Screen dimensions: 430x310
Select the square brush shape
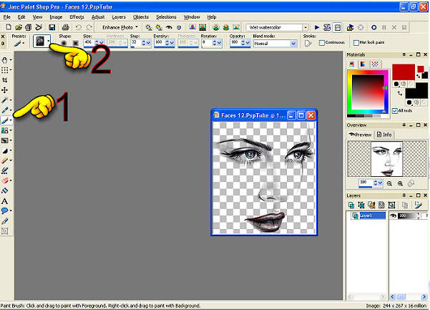pos(75,43)
